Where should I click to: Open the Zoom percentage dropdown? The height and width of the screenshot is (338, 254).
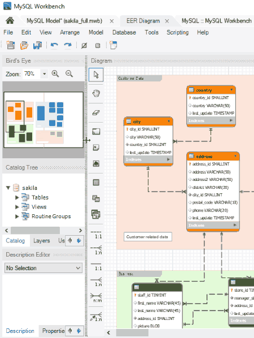coord(45,74)
